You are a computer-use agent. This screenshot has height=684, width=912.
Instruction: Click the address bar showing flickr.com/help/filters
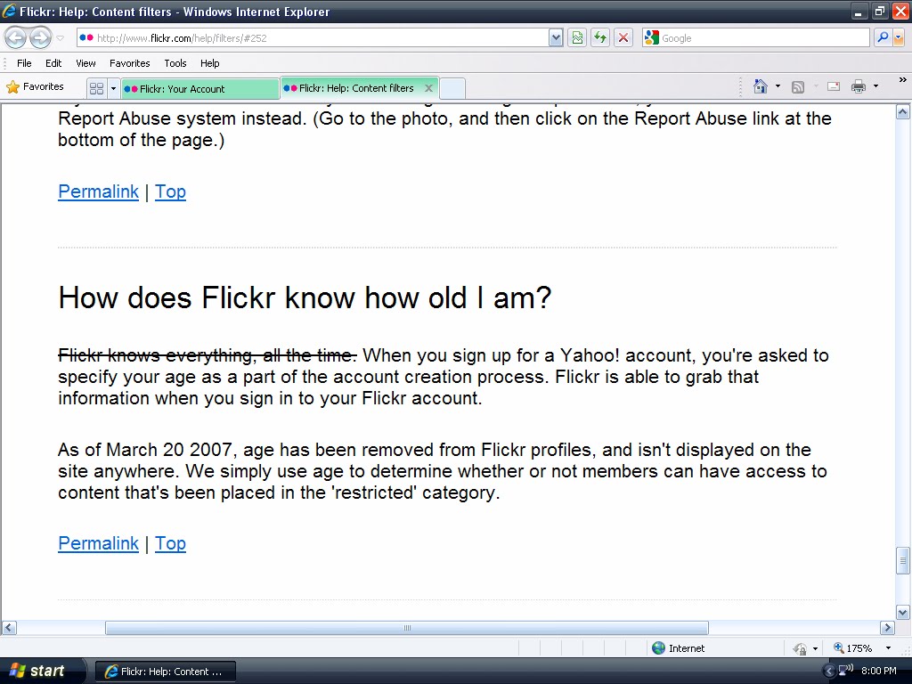[313, 38]
